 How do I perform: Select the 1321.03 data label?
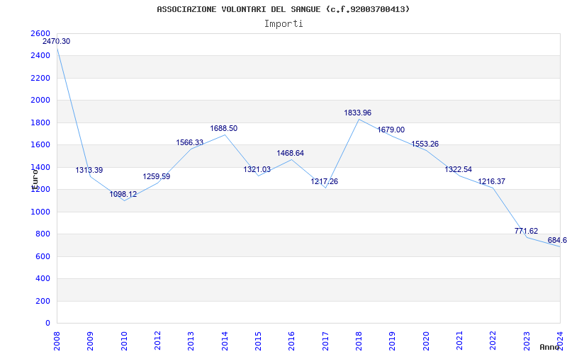257,170
